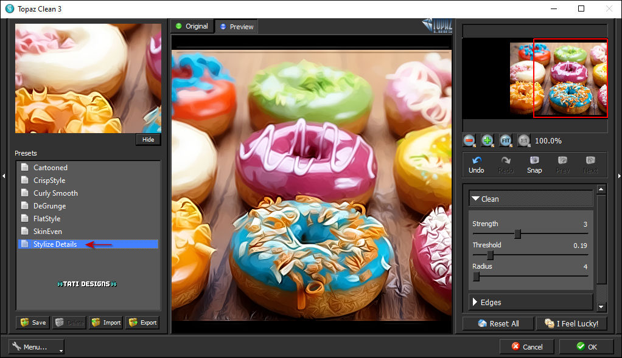622x358 pixels.
Task: Click the I Feel Lucky! button
Action: [571, 323]
